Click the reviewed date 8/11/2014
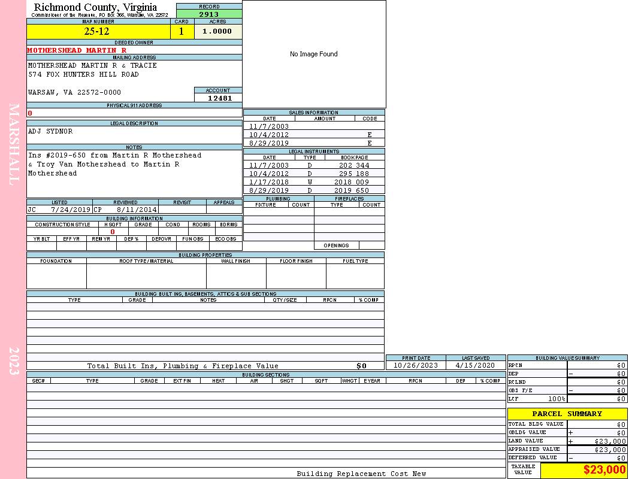 [137, 210]
